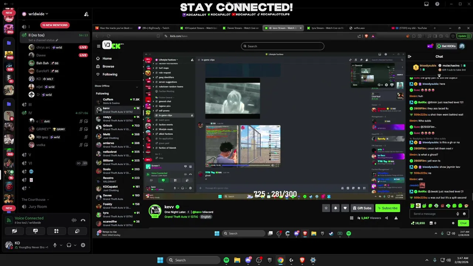The height and width of the screenshot is (266, 473).
Task: Deafen headphones in Discord user panel
Action: point(69,245)
